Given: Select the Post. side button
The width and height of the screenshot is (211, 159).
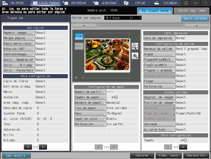Looking at the screenshot, I should click(79, 46).
